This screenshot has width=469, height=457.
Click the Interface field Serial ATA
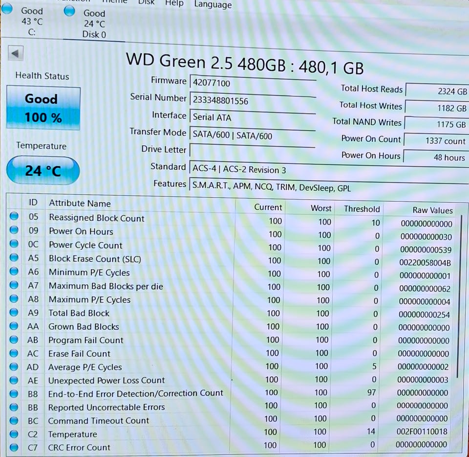tap(253, 117)
